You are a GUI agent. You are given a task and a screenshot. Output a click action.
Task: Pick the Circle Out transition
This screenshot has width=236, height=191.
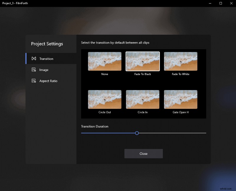click(x=104, y=99)
